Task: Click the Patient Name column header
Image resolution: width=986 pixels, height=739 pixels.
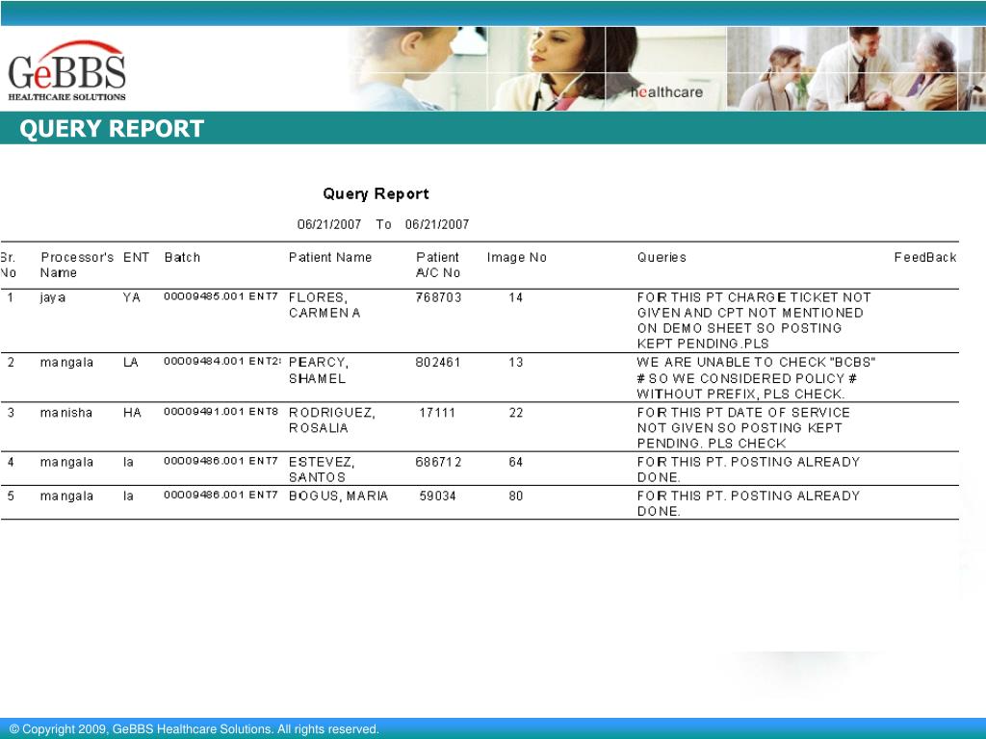Action: 330,257
